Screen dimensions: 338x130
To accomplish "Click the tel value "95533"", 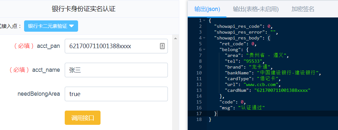I will pyautogui.click(x=253, y=61).
